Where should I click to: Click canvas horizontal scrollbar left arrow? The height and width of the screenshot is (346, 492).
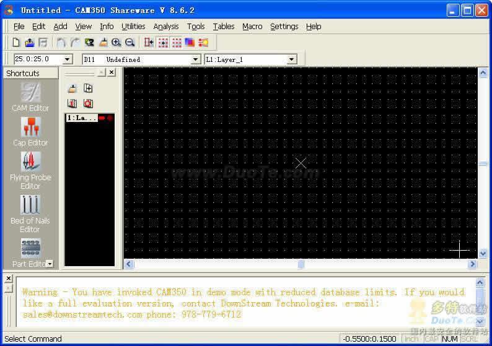pos(129,264)
